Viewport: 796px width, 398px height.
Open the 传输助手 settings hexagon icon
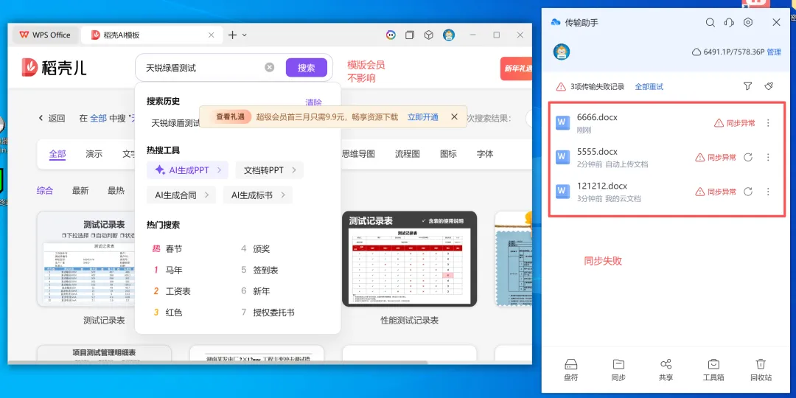pos(748,22)
